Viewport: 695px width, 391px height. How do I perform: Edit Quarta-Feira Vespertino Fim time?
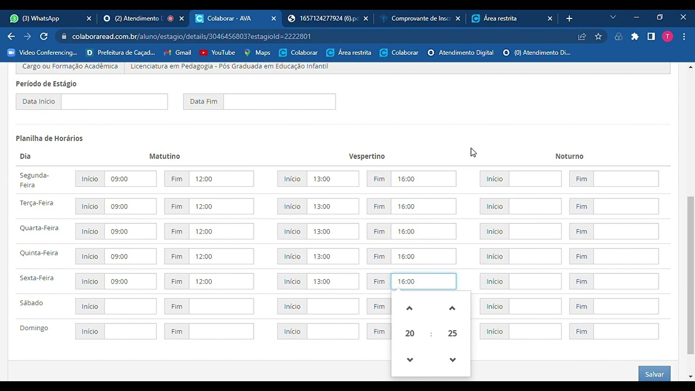pos(424,231)
